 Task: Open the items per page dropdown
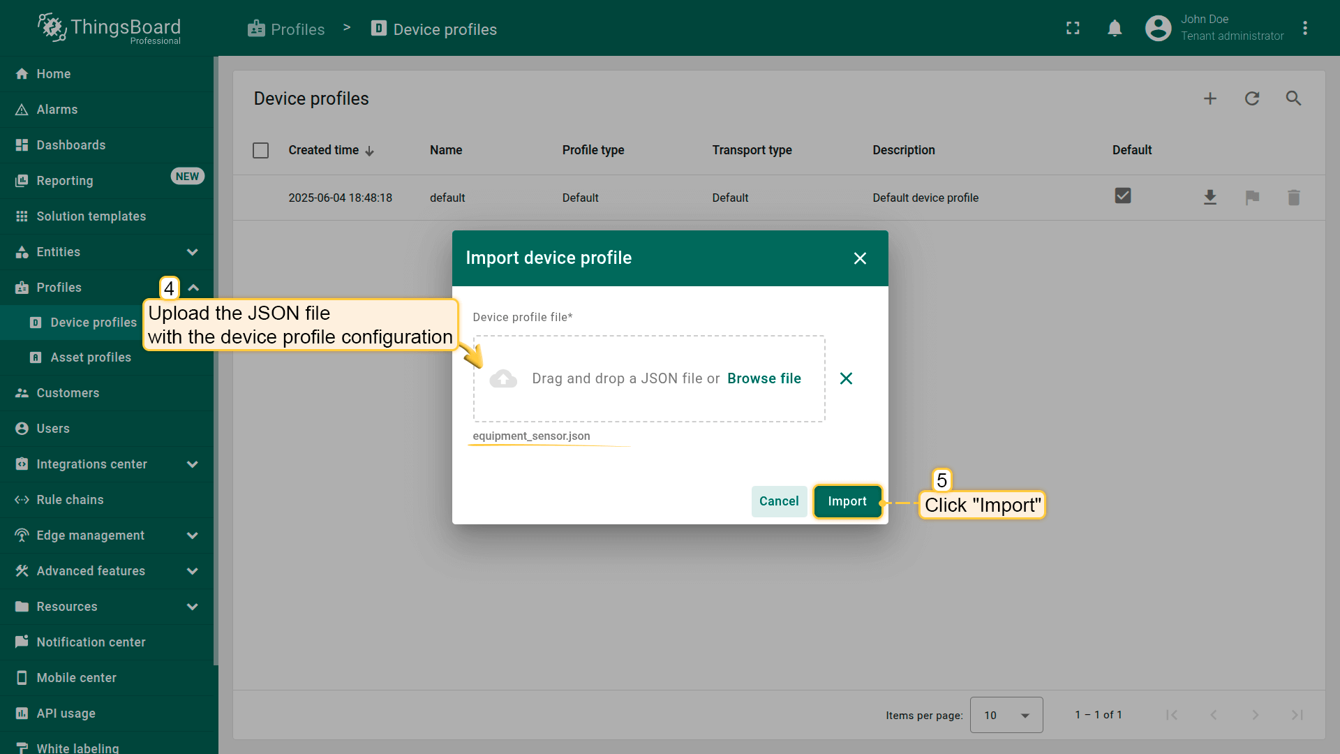pyautogui.click(x=1006, y=715)
